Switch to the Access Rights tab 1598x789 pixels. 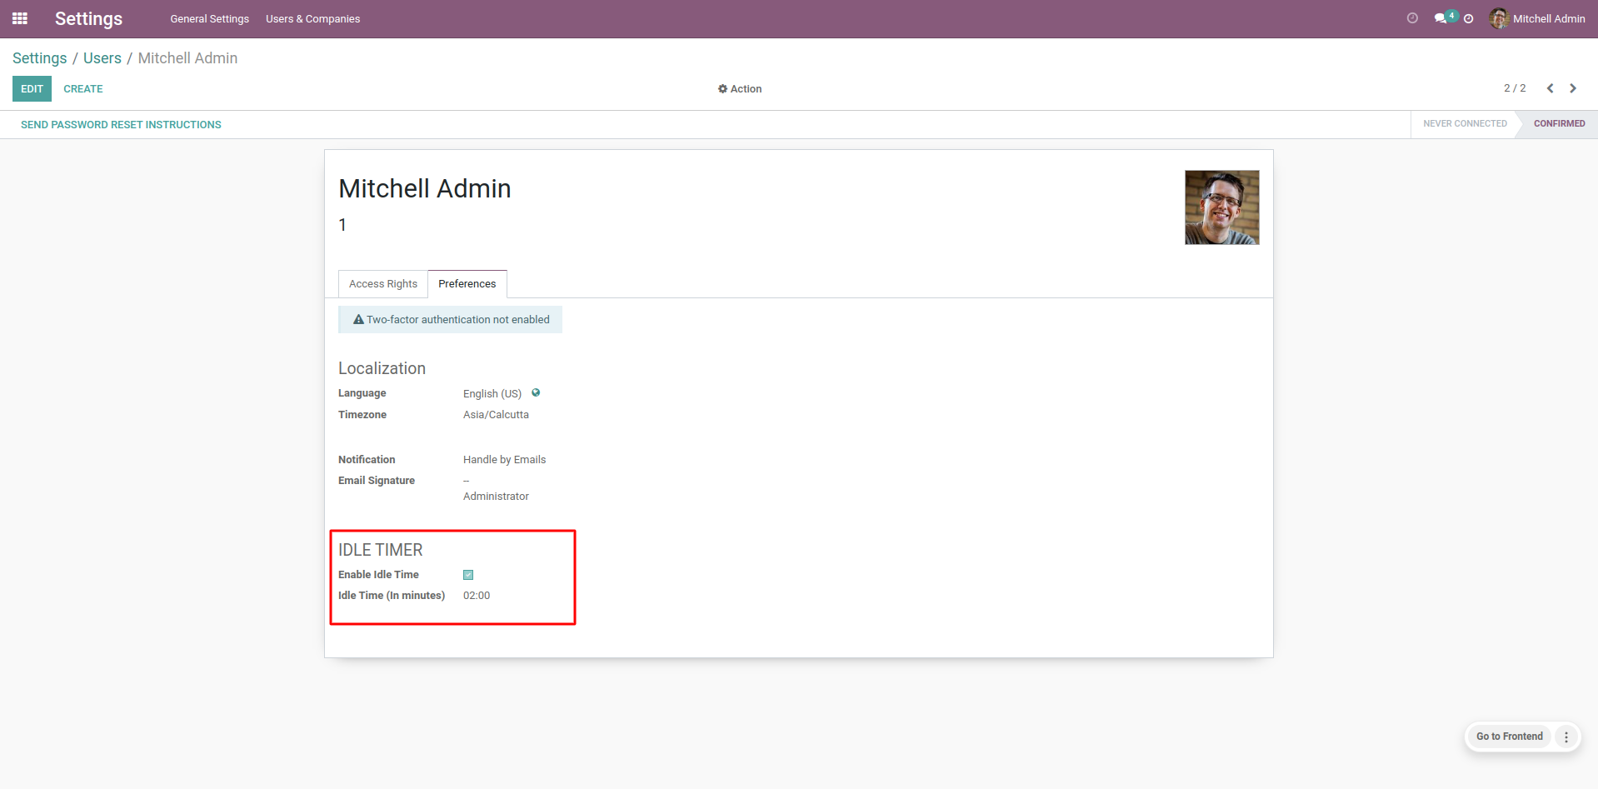coord(383,284)
